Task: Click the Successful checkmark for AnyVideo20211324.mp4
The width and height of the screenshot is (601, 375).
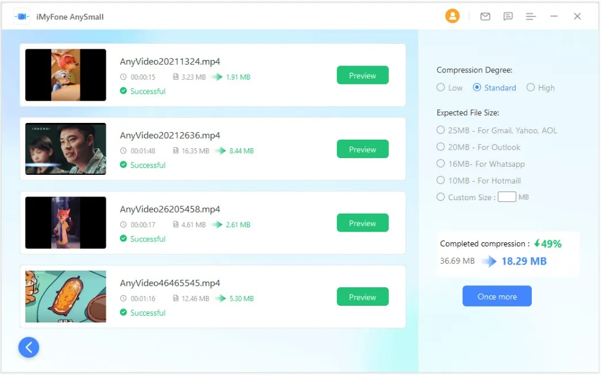Action: point(124,91)
